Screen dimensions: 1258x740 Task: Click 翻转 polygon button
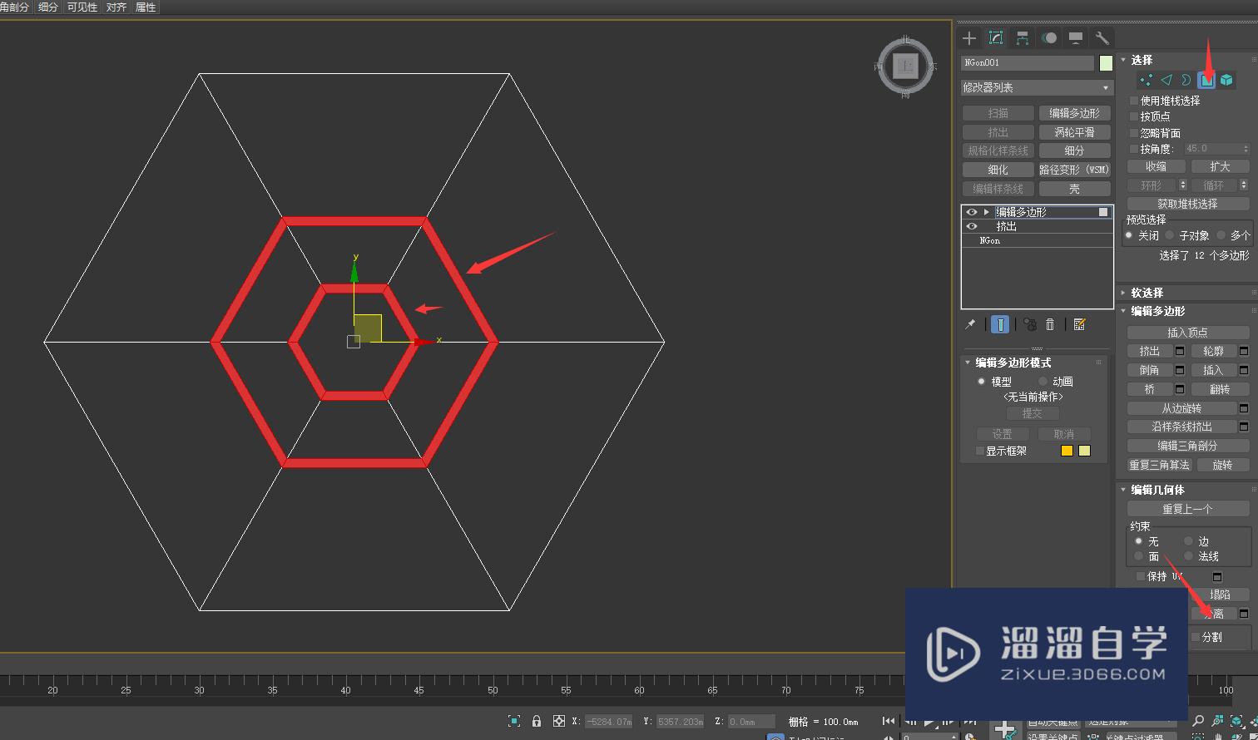[x=1220, y=389]
